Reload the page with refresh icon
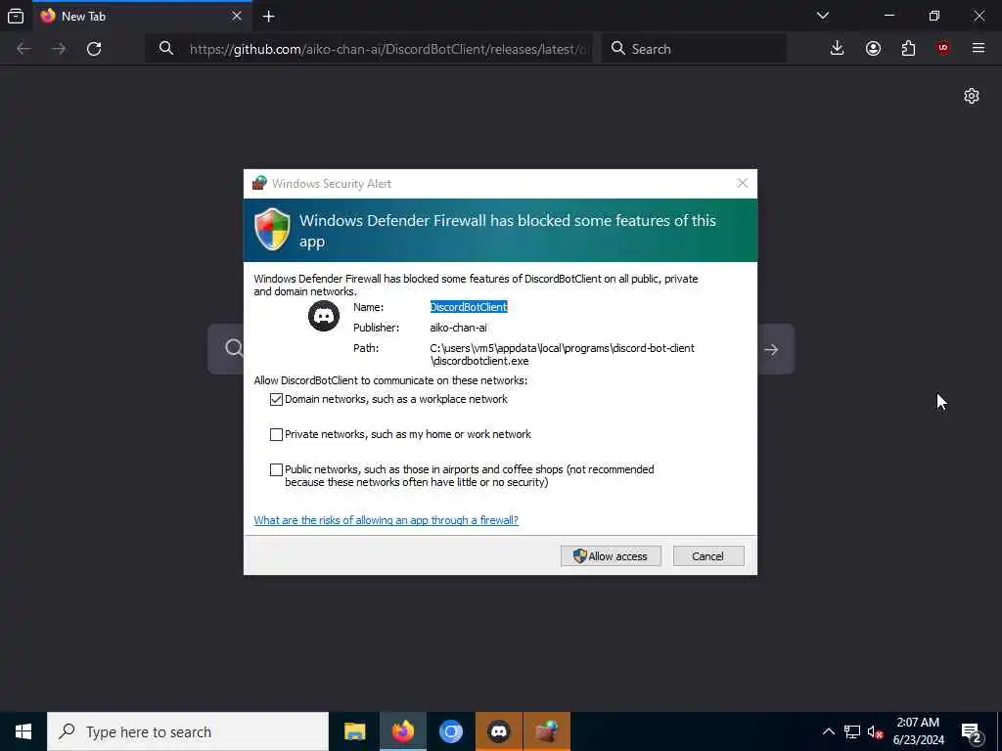1002x751 pixels. point(94,49)
